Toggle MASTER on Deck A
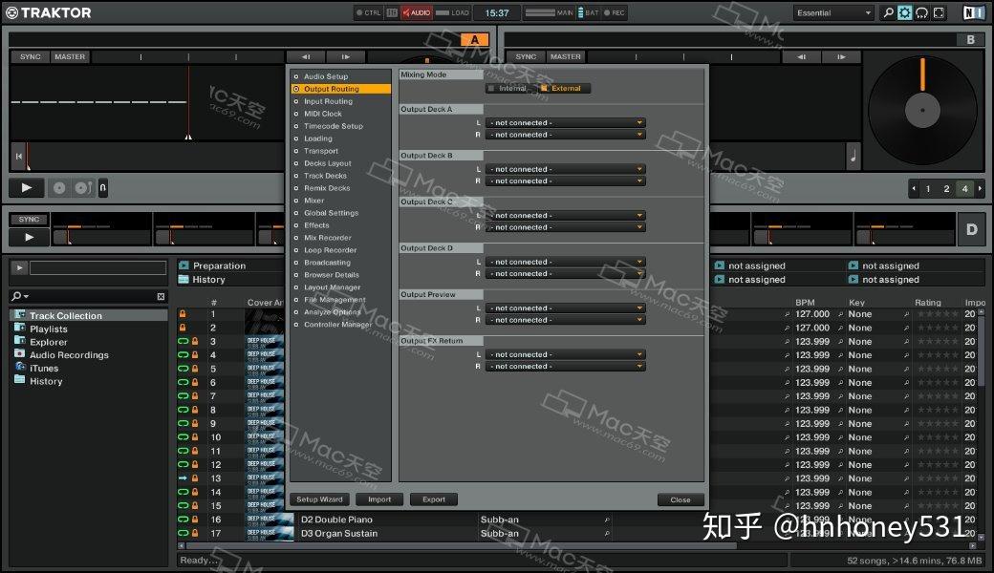994x573 pixels. pos(70,57)
